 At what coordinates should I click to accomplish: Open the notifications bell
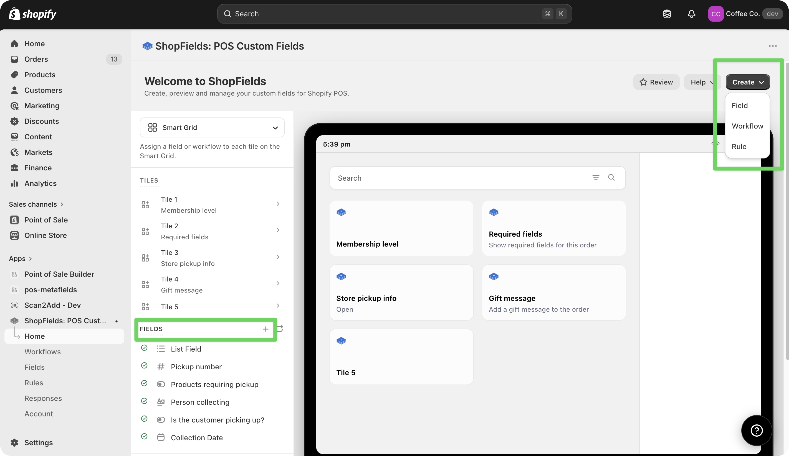click(691, 14)
